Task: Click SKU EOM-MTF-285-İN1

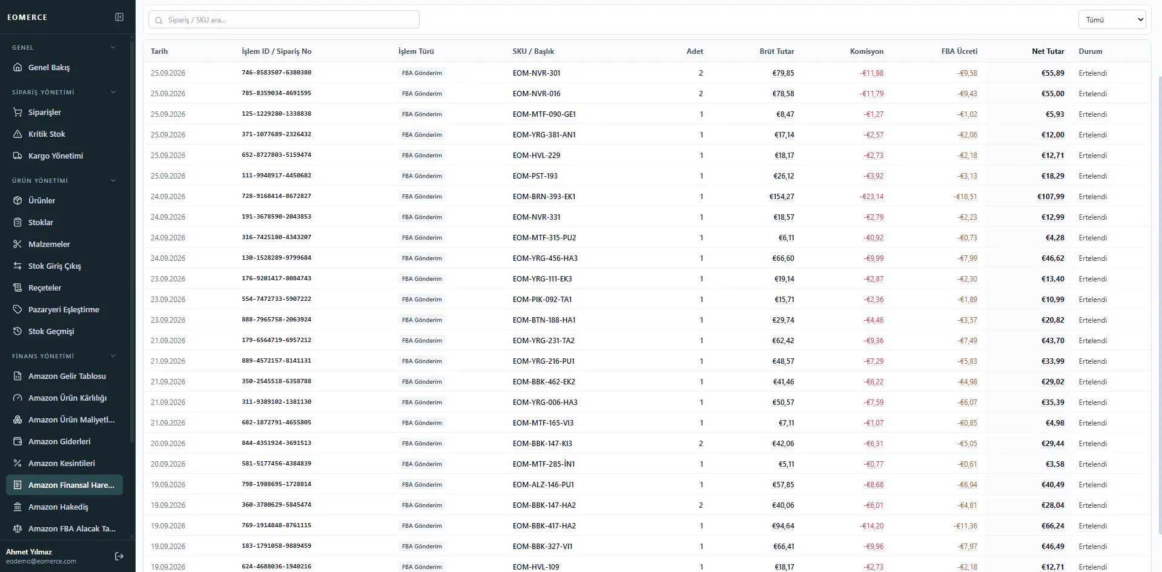Action: point(544,464)
